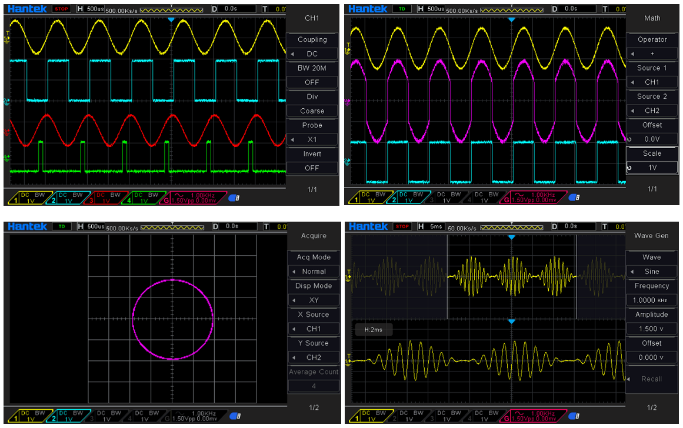Open the Coupling DC selector

312,54
